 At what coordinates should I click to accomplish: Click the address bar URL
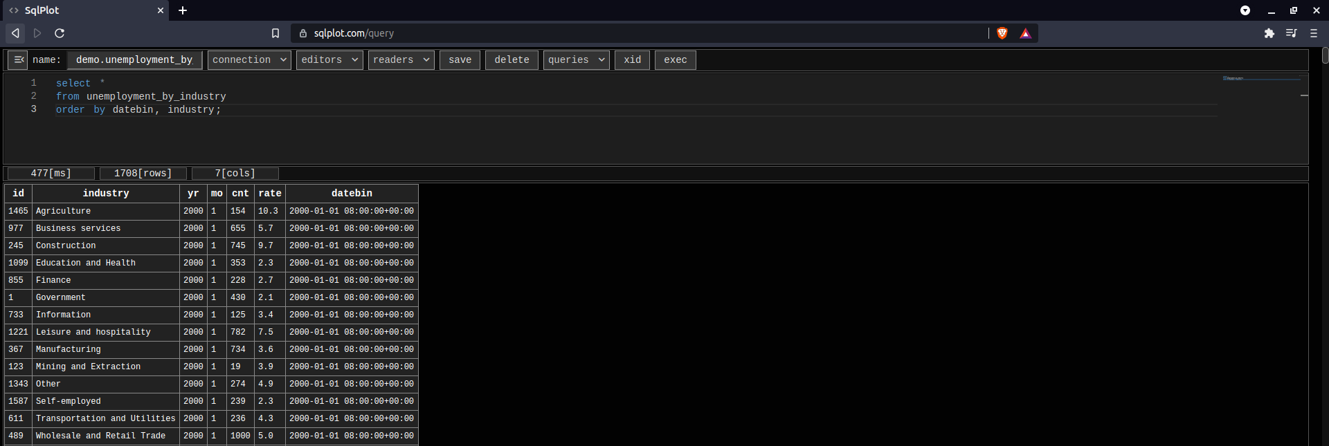coord(354,33)
